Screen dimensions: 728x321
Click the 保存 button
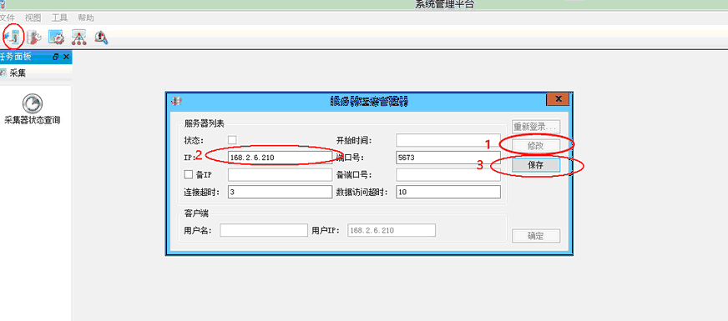pyautogui.click(x=536, y=165)
